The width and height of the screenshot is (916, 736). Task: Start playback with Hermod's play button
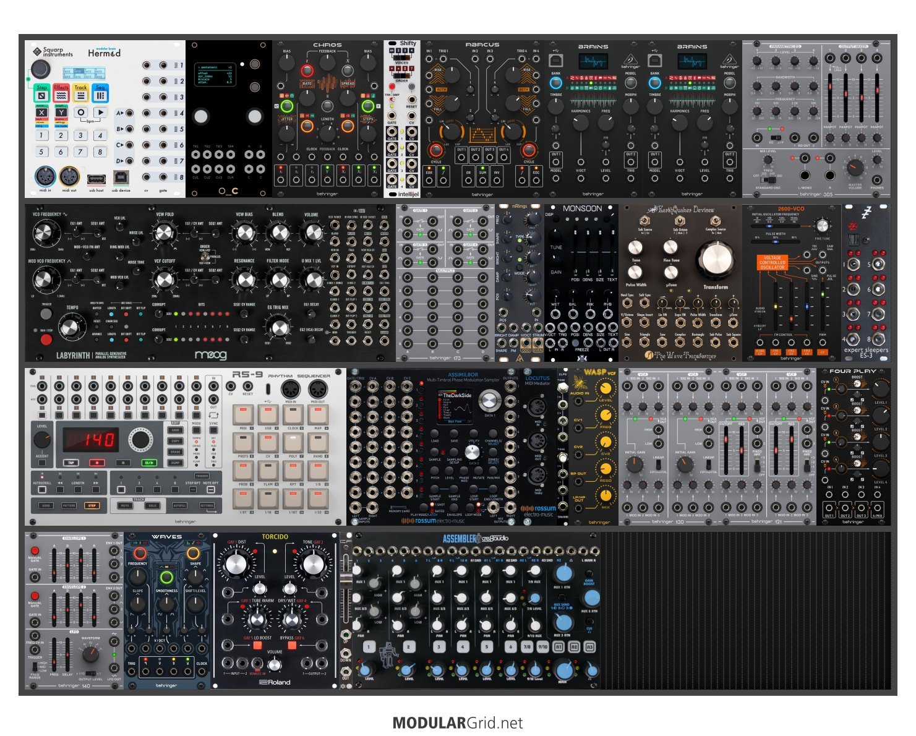pos(100,113)
